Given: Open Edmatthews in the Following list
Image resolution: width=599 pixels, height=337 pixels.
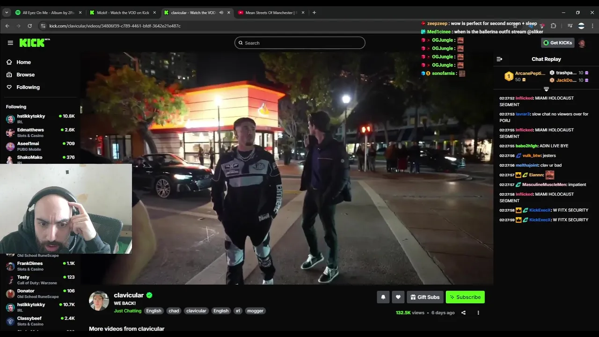Looking at the screenshot, I should click(40, 132).
